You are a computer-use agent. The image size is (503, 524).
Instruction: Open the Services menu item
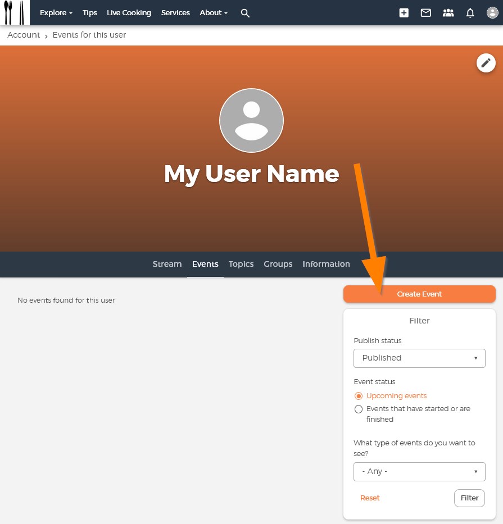pyautogui.click(x=175, y=13)
